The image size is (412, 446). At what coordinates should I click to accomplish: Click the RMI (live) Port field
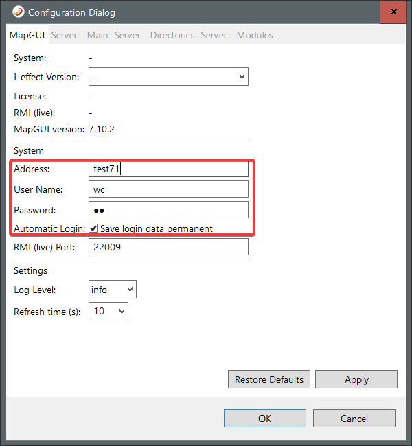click(168, 247)
